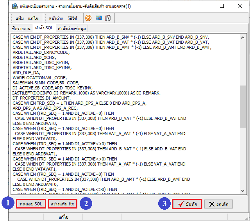Click the blue calculator toolbar icon
Screen dimensions: 250x221
(98, 18)
